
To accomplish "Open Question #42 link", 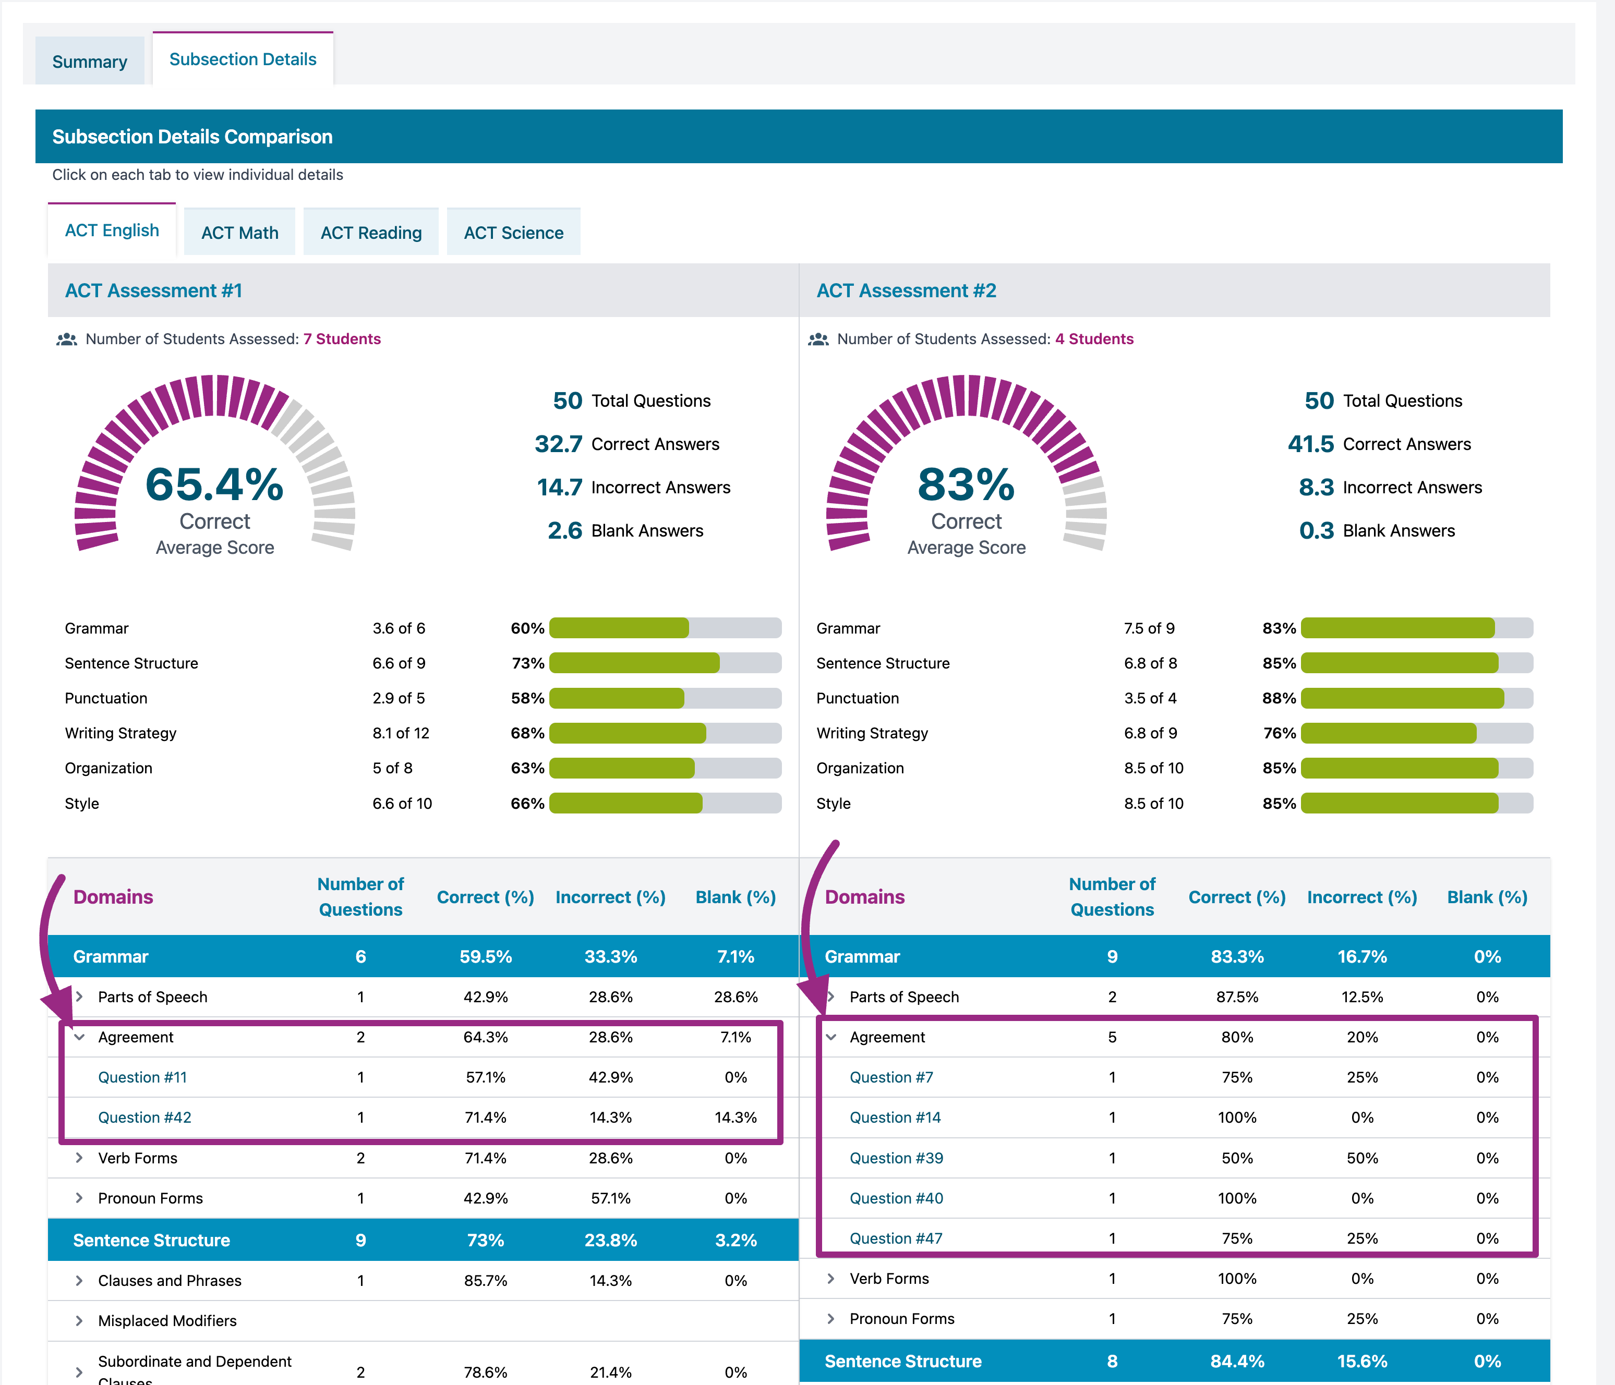I will click(145, 1117).
